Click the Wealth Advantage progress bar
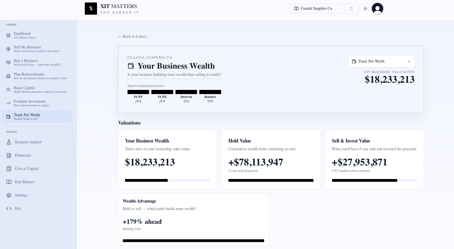The height and width of the screenshot is (249, 454). pos(193,241)
